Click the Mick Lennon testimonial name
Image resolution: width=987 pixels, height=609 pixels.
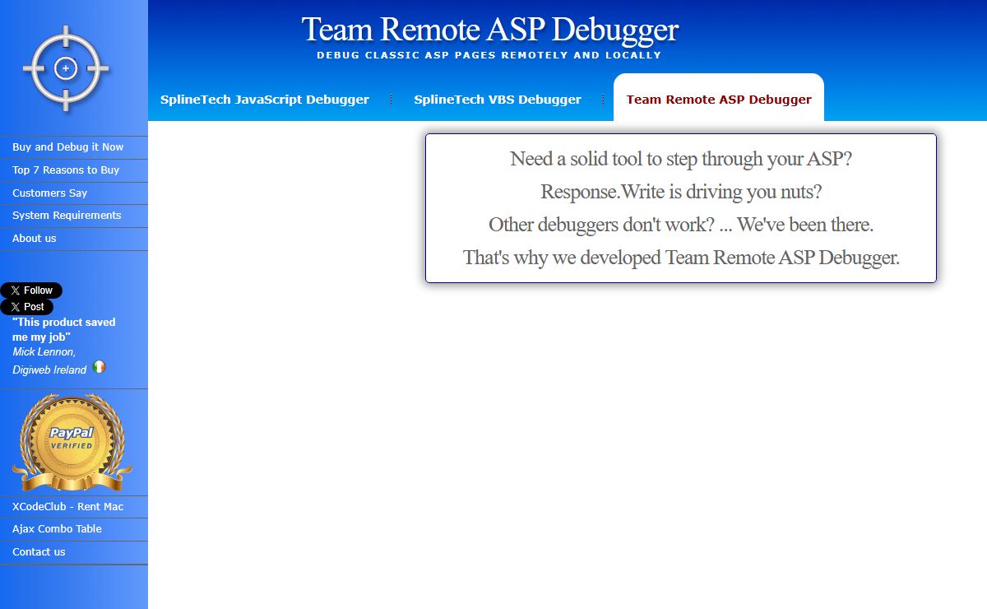(x=44, y=352)
